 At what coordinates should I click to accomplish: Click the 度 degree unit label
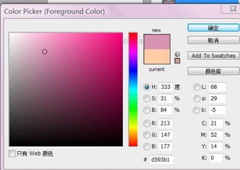[x=177, y=87]
